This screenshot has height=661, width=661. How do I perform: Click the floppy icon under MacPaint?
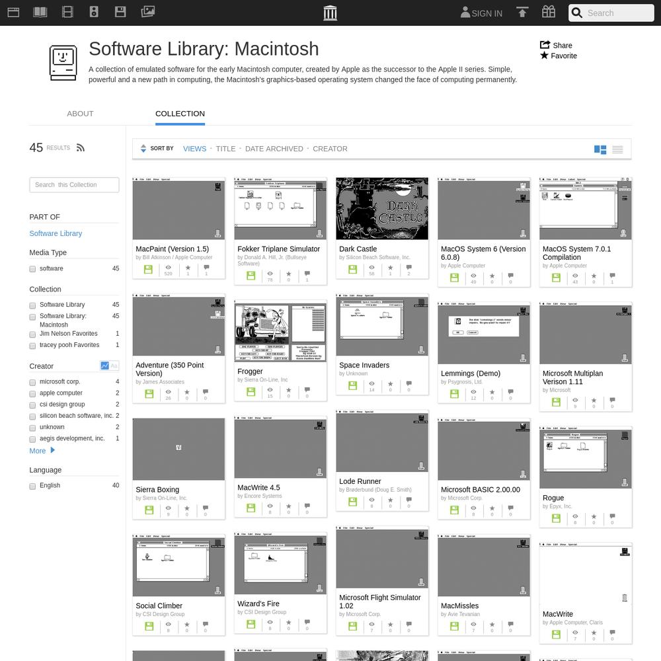pos(148,270)
